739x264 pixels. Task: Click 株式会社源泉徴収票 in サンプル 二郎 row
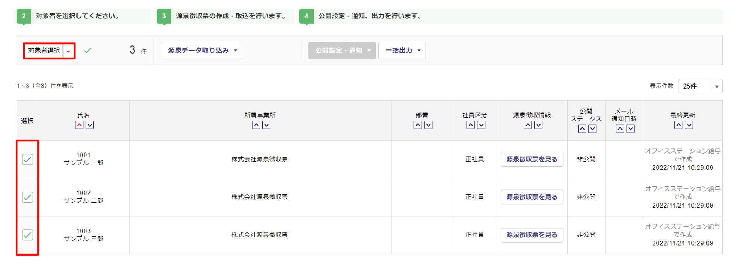(259, 197)
